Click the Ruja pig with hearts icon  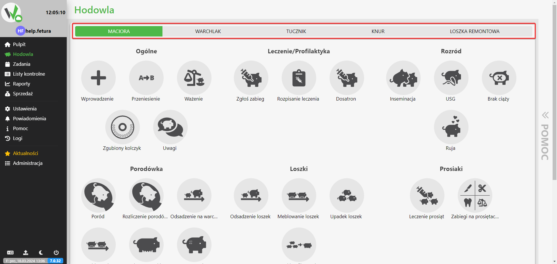coord(451,127)
